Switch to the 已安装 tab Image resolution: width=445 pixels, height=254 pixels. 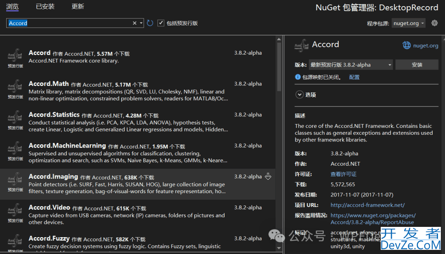coord(45,7)
